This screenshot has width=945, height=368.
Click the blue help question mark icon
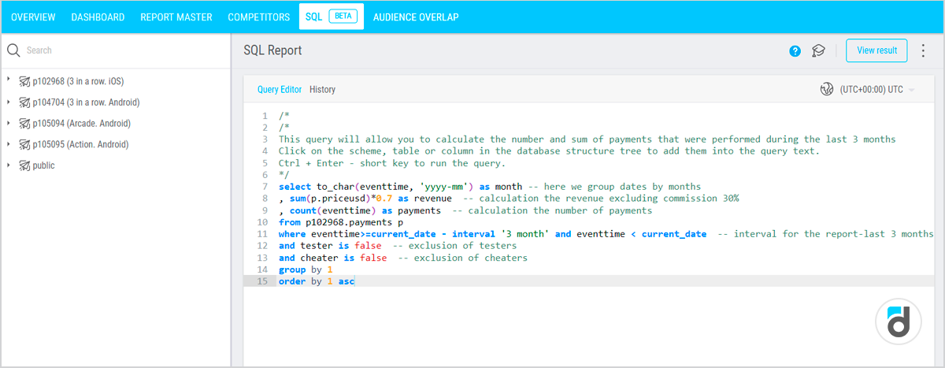click(x=795, y=51)
